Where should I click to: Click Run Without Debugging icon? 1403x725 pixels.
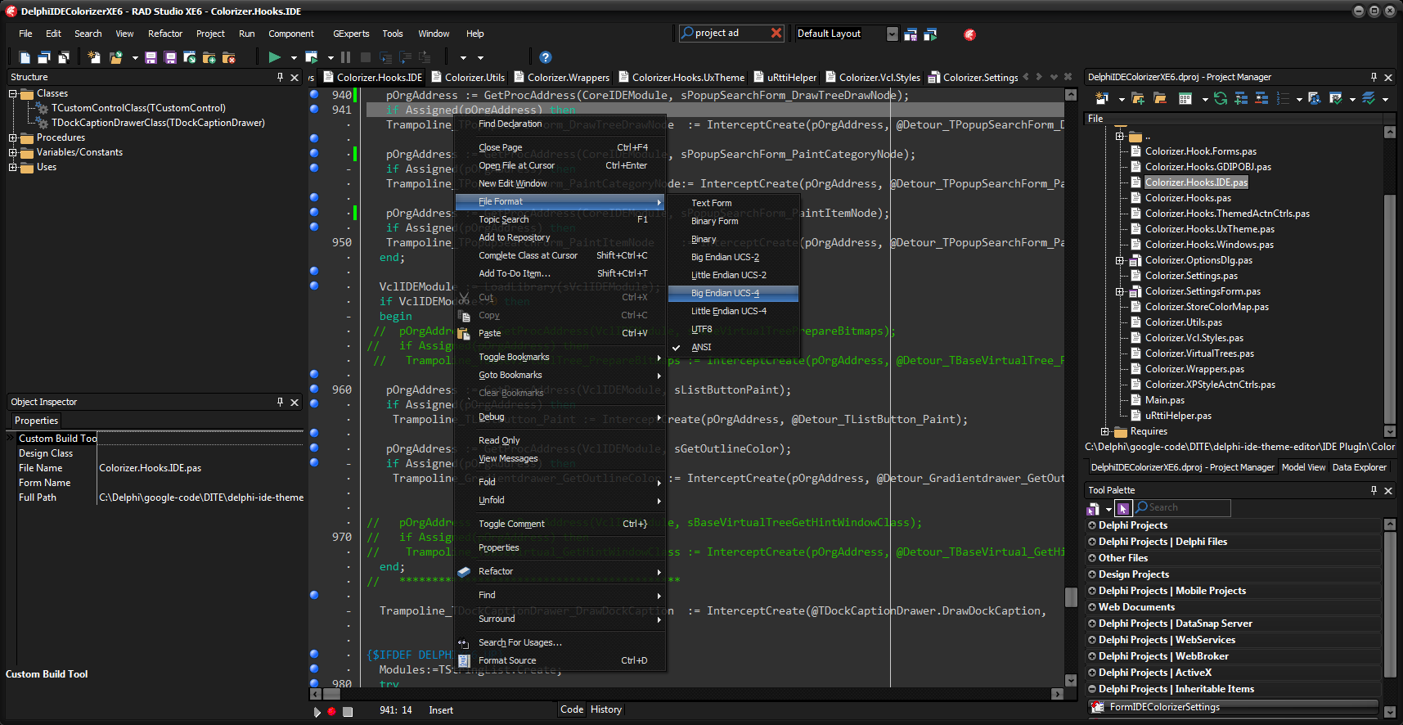coord(312,57)
